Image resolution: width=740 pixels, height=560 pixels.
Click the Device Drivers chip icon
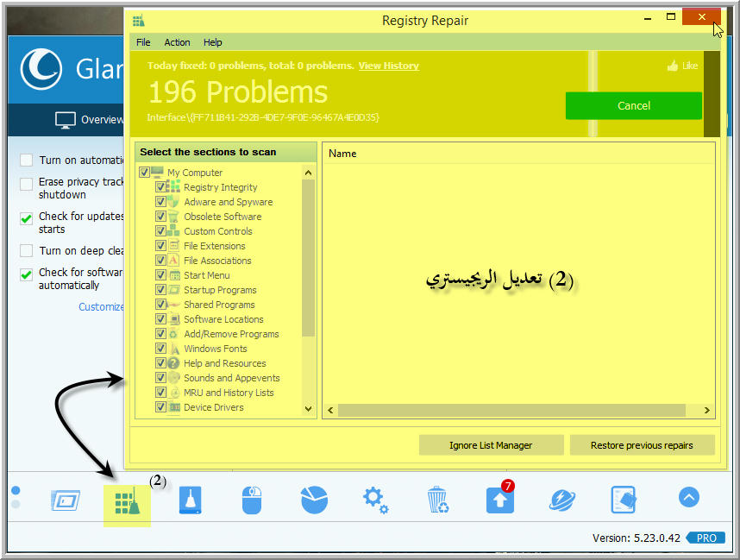coord(174,406)
